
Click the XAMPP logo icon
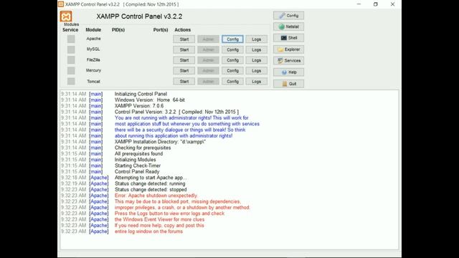pyautogui.click(x=66, y=16)
